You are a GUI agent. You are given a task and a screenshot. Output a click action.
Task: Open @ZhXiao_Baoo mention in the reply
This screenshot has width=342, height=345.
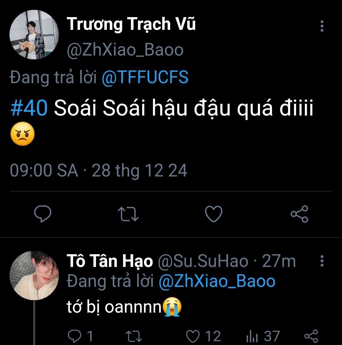[x=217, y=281]
